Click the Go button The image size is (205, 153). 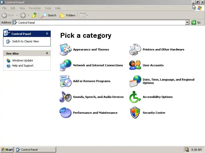pos(196,22)
